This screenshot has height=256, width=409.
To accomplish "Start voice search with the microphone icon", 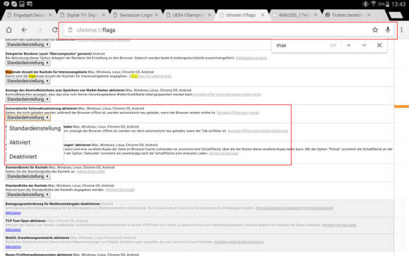I will coord(388,30).
